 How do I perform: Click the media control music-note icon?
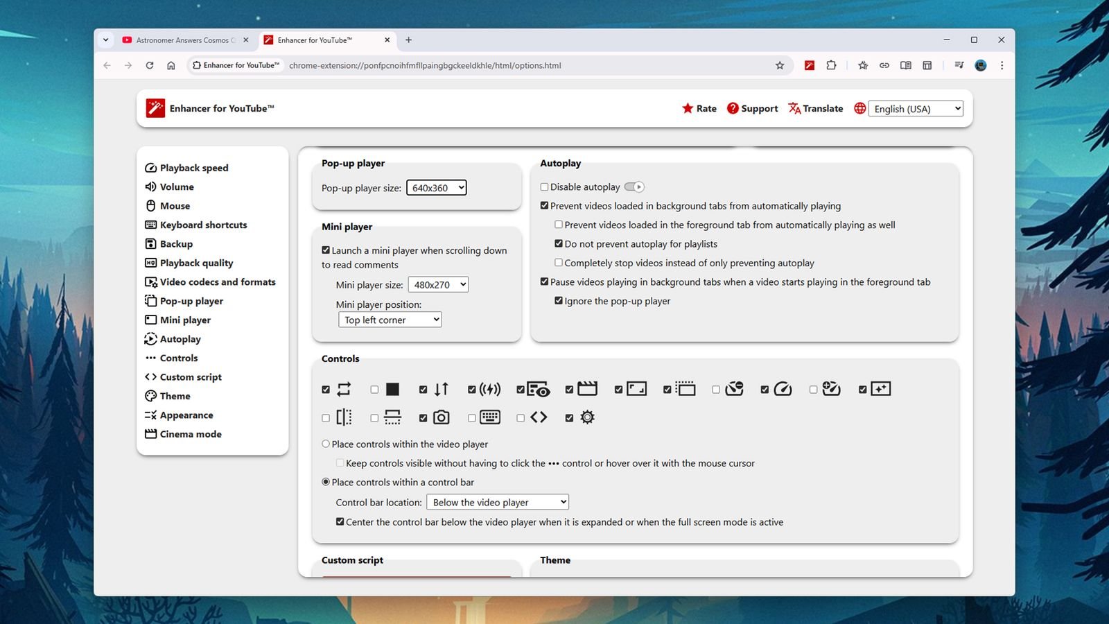(959, 65)
